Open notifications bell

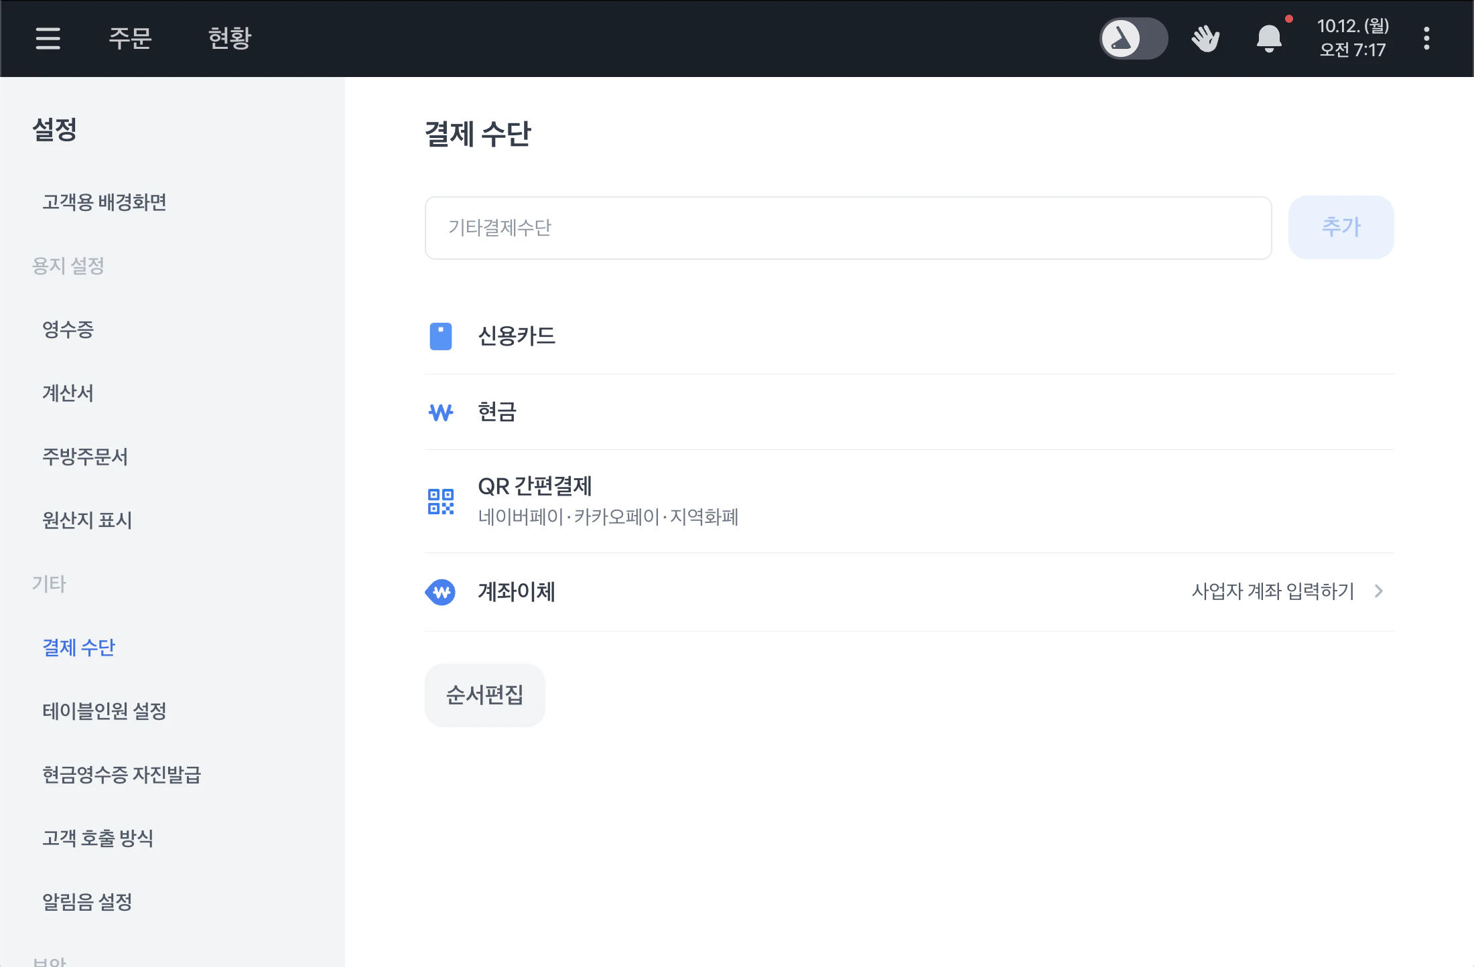[1269, 38]
